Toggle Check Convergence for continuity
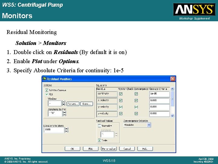 point(136,94)
